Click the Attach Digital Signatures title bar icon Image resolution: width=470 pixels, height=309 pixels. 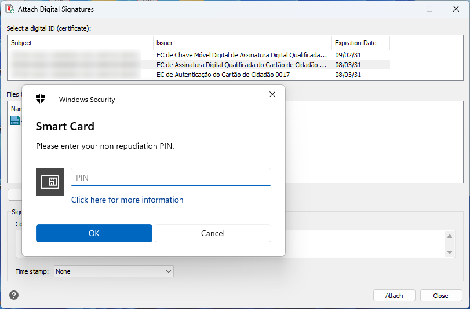coord(9,9)
